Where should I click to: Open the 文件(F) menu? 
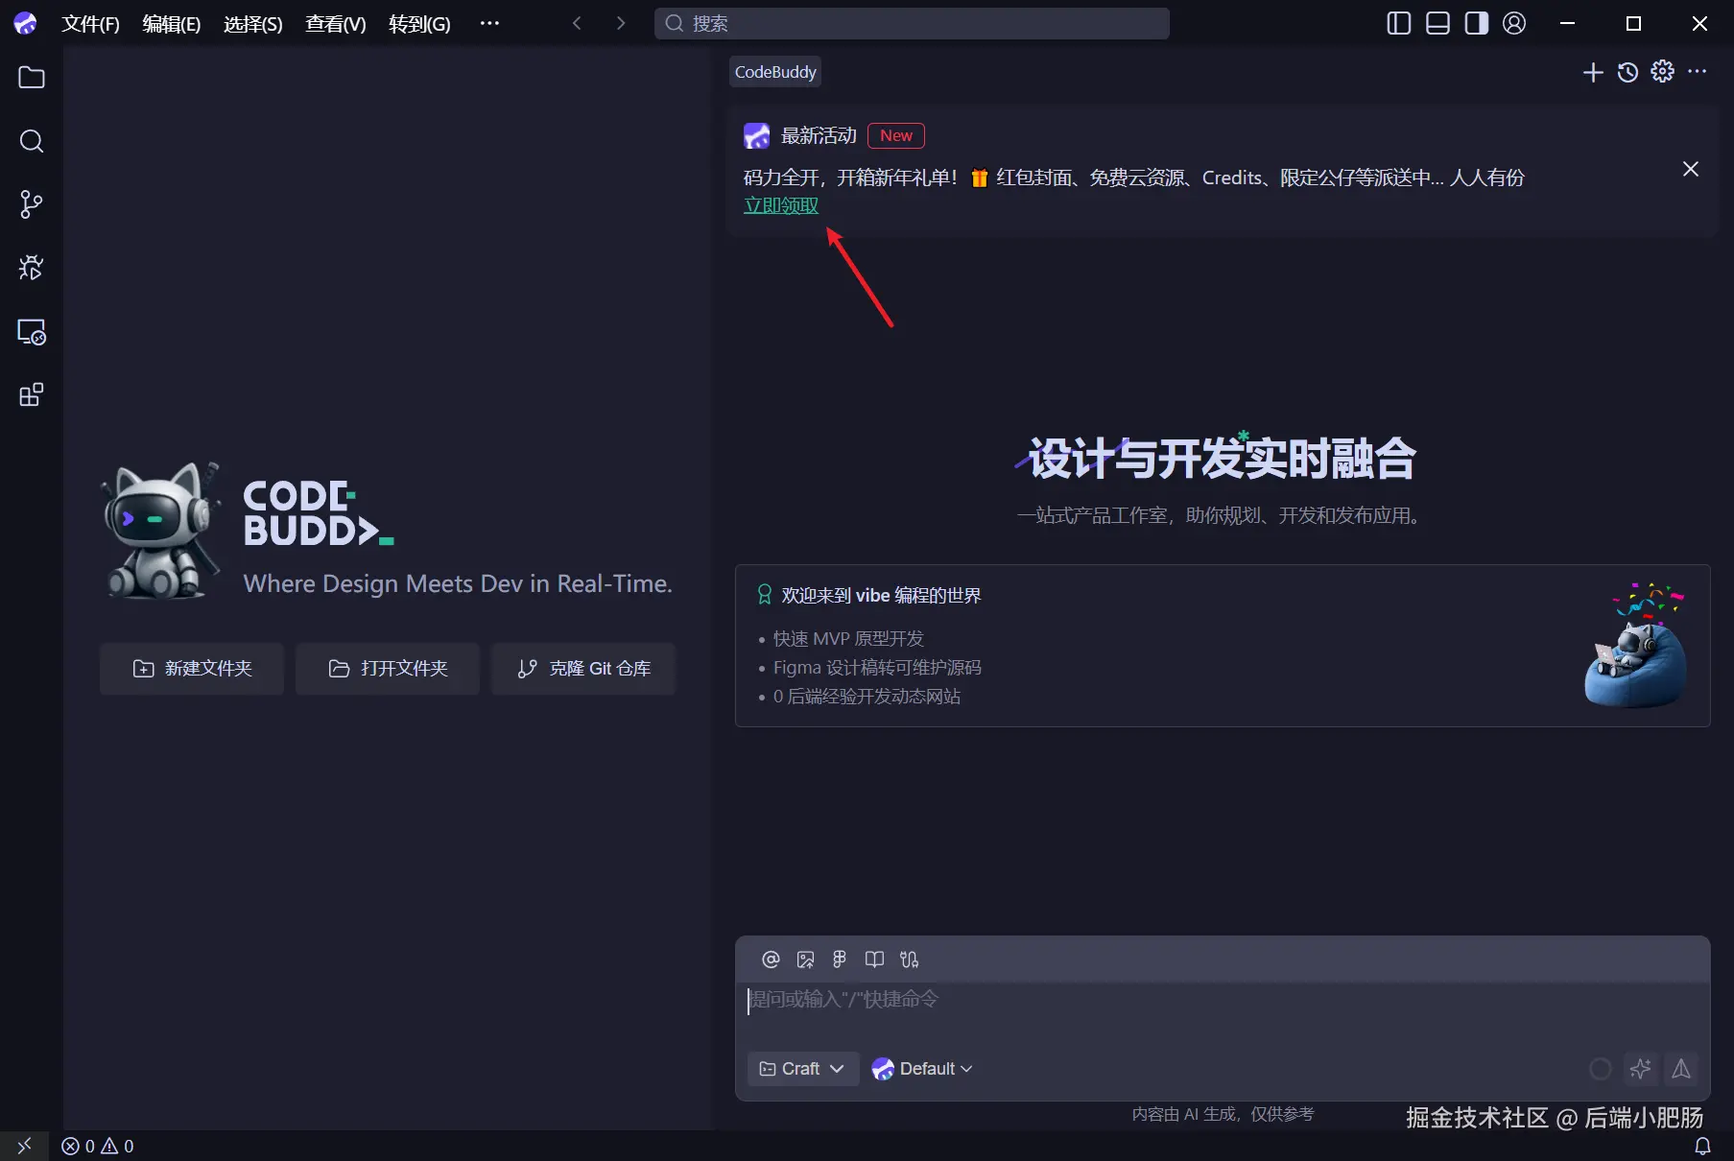point(90,24)
